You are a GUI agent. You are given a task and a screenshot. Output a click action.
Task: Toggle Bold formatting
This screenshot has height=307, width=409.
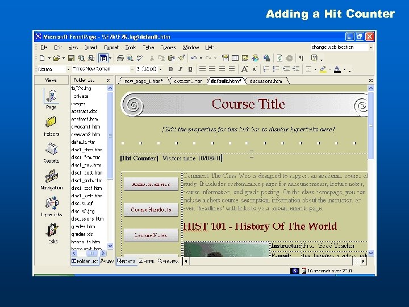click(x=170, y=69)
